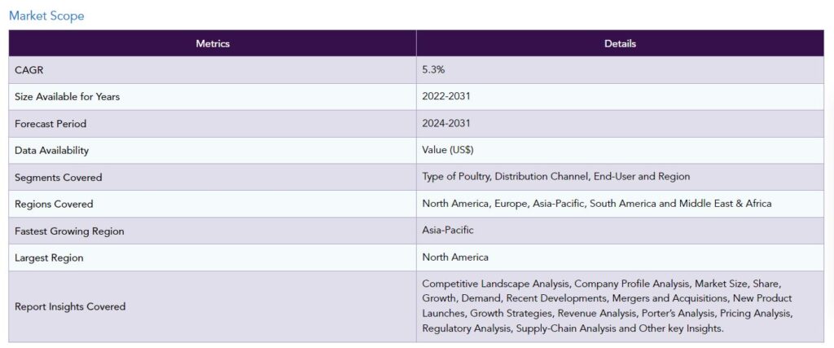Viewport: 834px width, 348px height.
Task: Click the Market Scope heading
Action: [46, 16]
